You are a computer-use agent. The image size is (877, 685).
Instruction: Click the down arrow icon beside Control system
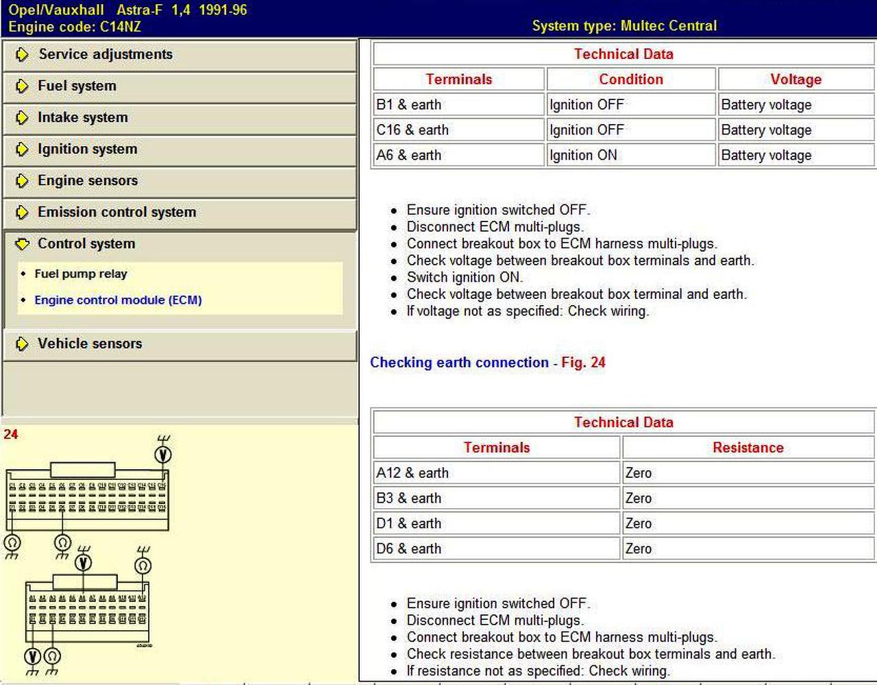(22, 244)
